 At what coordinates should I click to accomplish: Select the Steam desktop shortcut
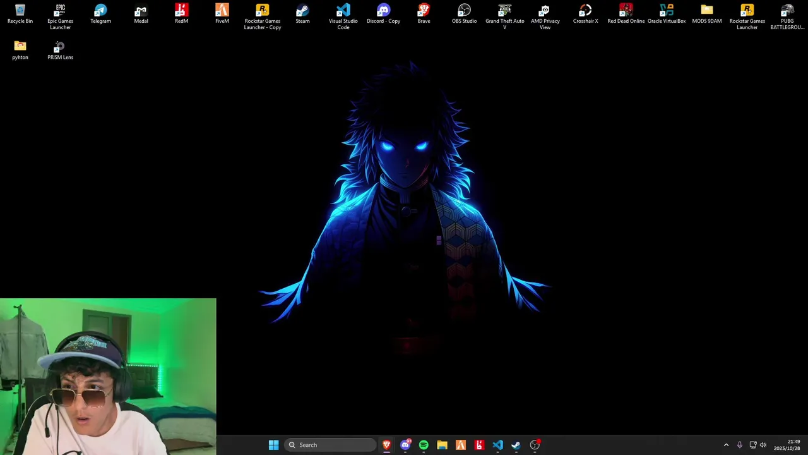coord(303,14)
